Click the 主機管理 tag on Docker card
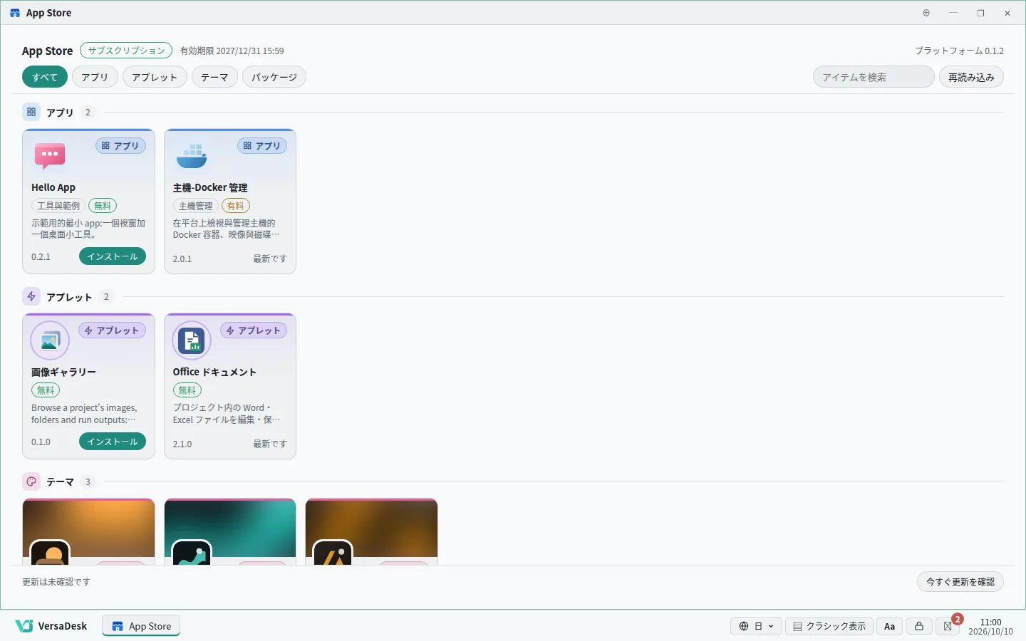Screen dimensions: 1026x641 click(196, 206)
